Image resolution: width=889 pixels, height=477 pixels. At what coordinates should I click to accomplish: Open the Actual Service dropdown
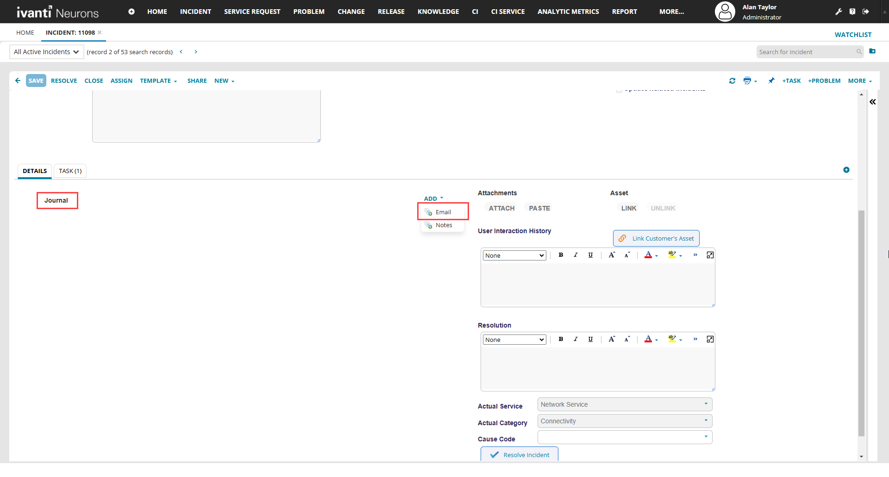tap(706, 404)
